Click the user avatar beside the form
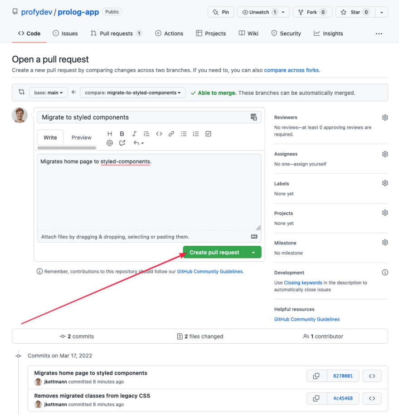Screen dimensions: 399x420 19,115
